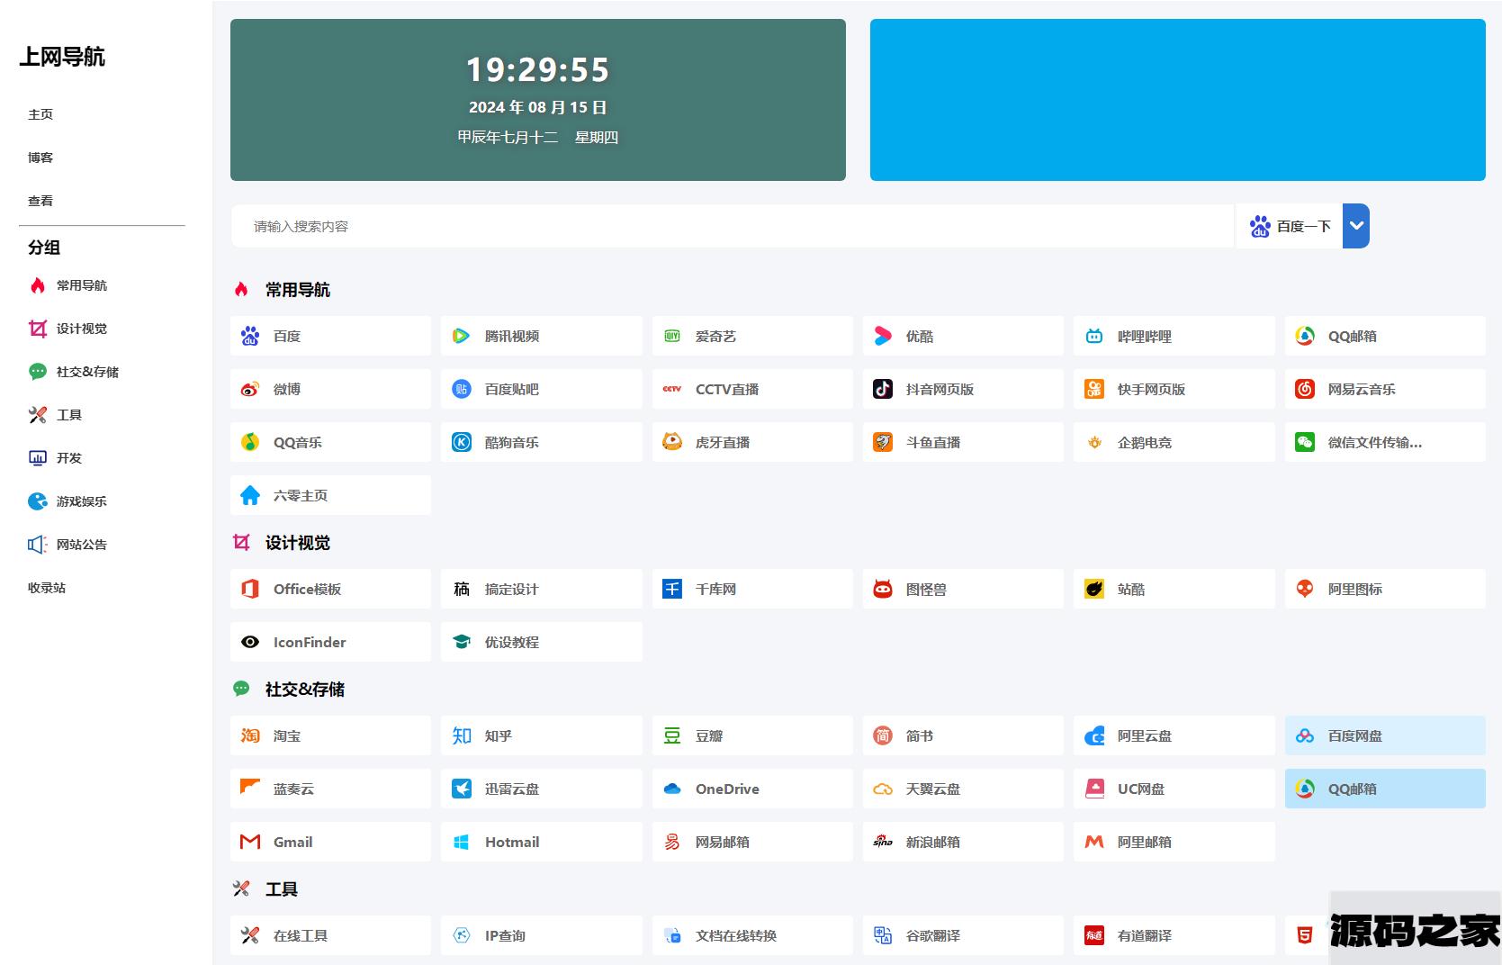Expand the search engine dropdown arrow

click(1356, 226)
